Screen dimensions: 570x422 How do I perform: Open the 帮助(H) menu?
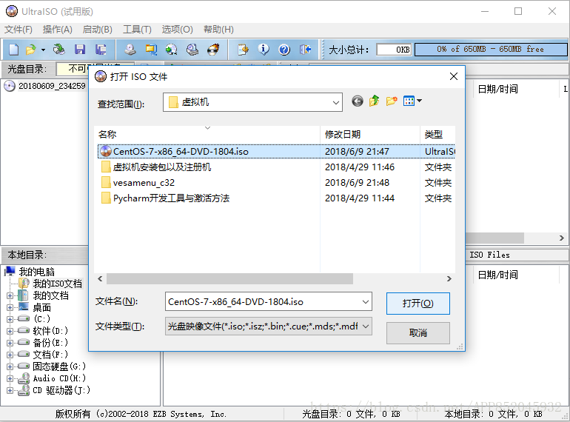[x=218, y=30]
